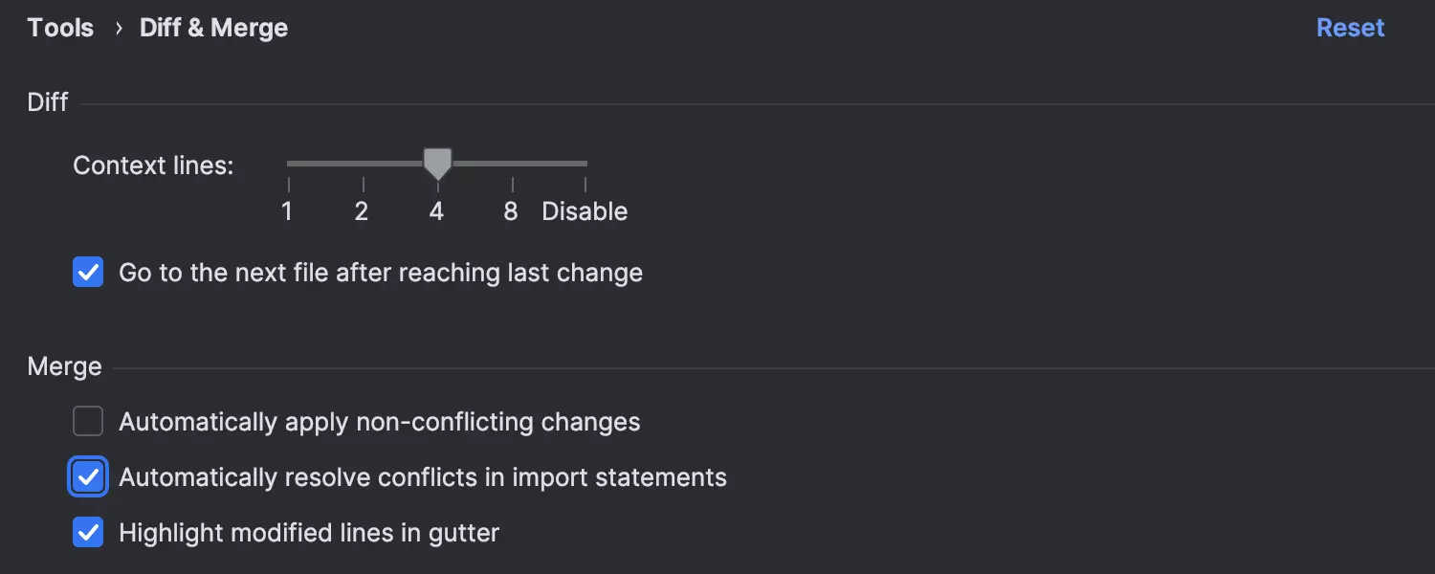
Task: Uncheck the 'Go to the next file' checkbox
Action: point(88,273)
